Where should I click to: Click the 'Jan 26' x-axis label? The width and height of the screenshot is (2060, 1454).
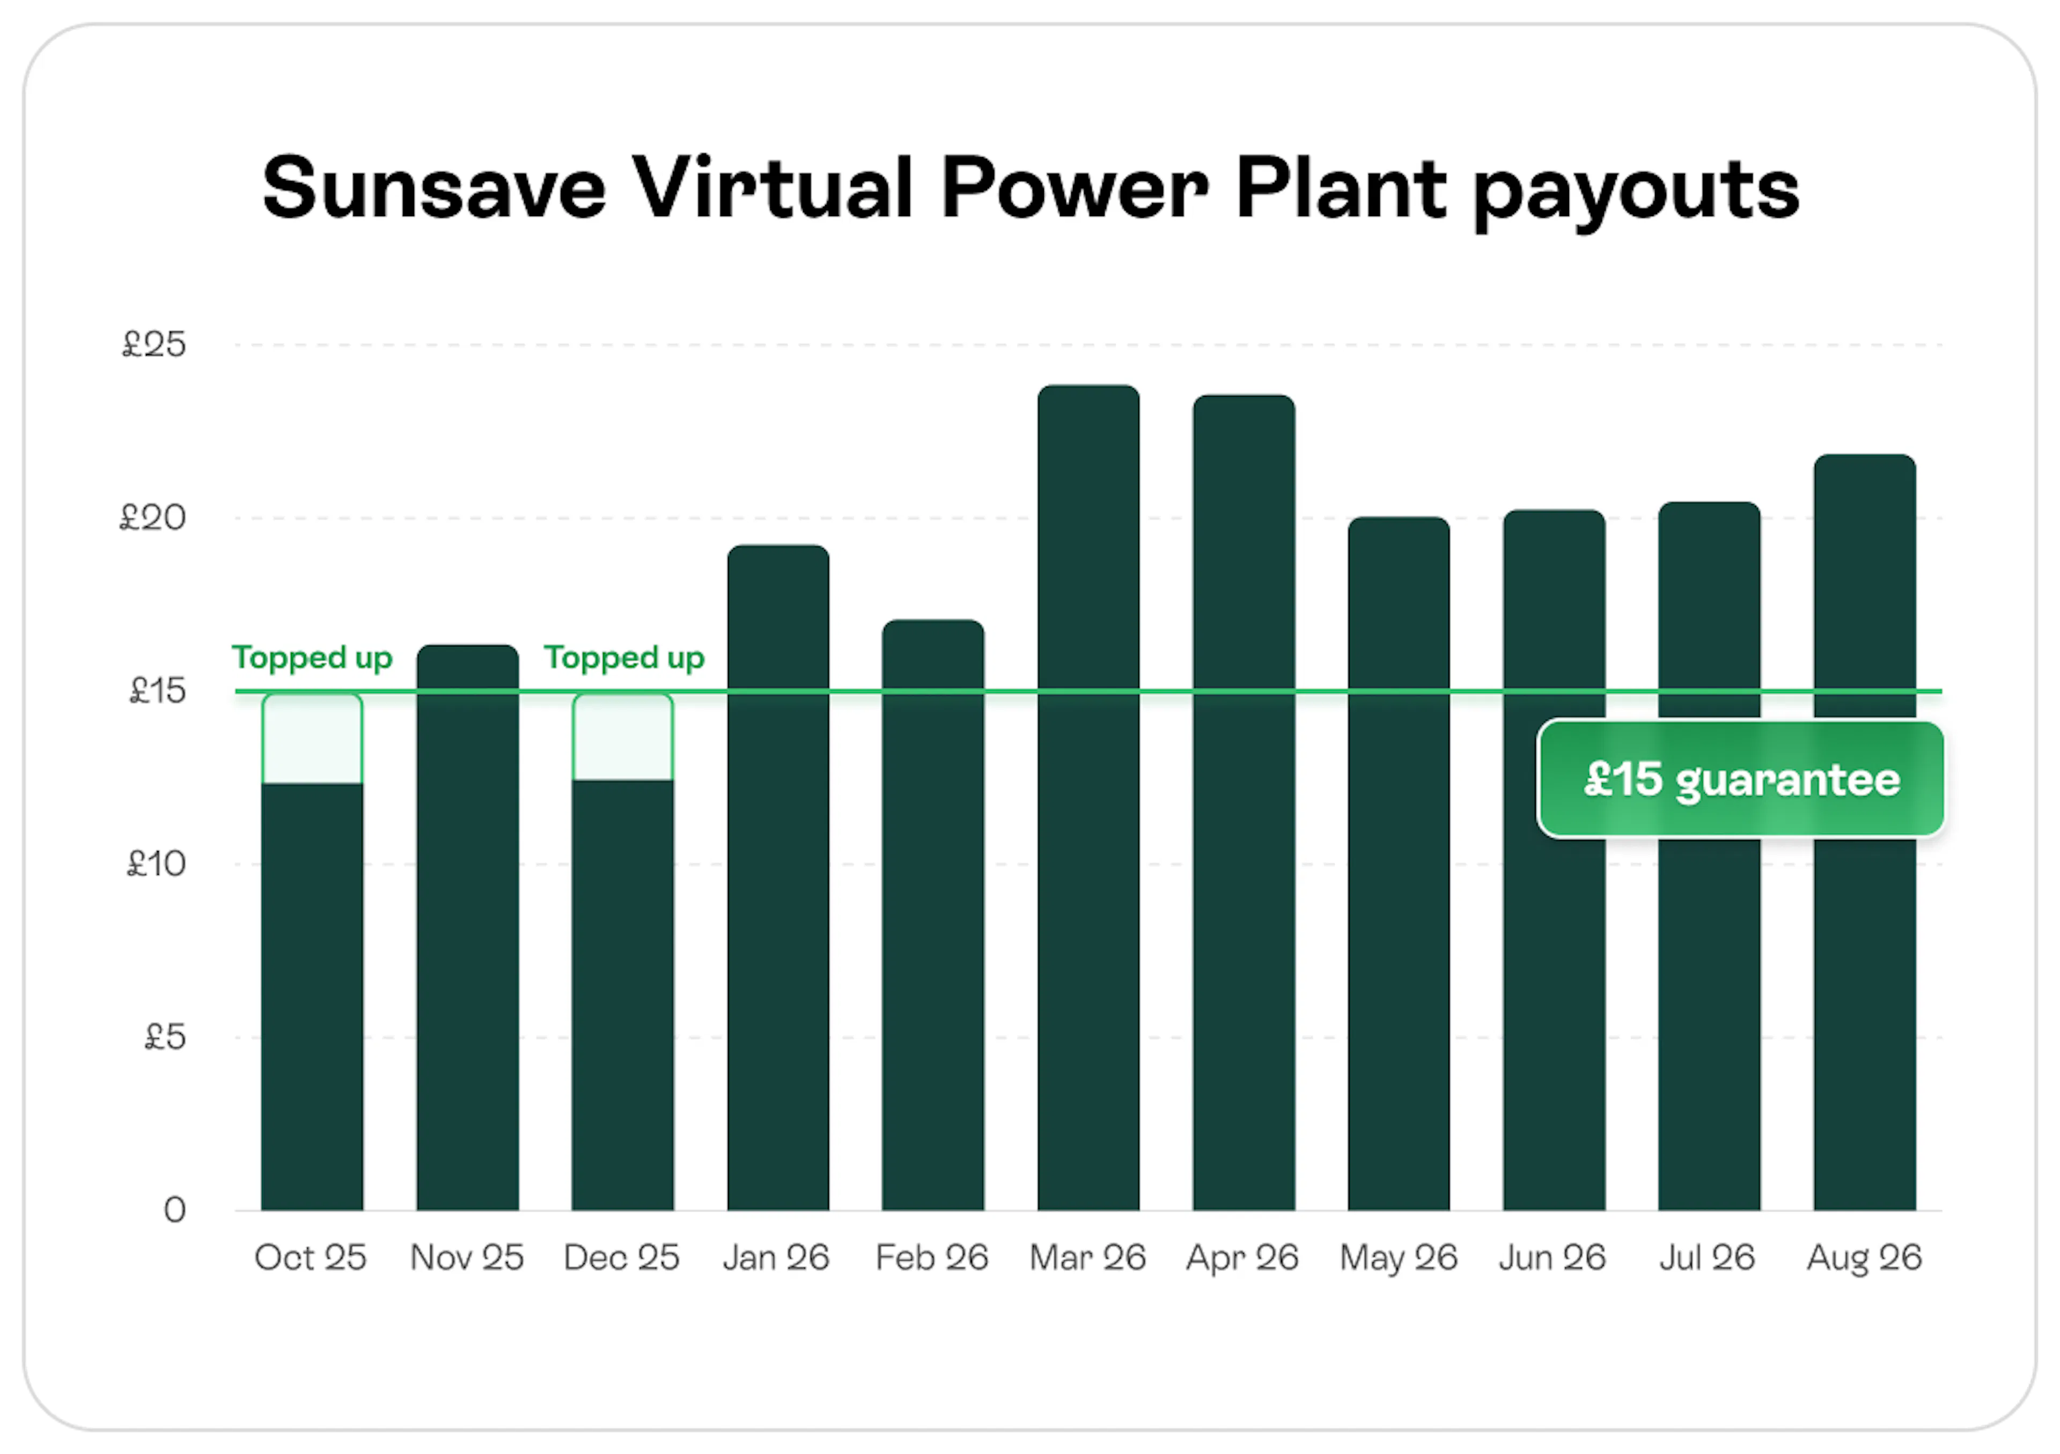coord(776,1258)
